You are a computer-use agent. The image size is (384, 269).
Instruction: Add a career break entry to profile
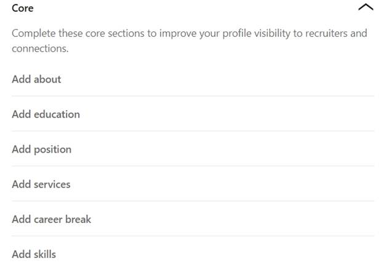click(193, 220)
